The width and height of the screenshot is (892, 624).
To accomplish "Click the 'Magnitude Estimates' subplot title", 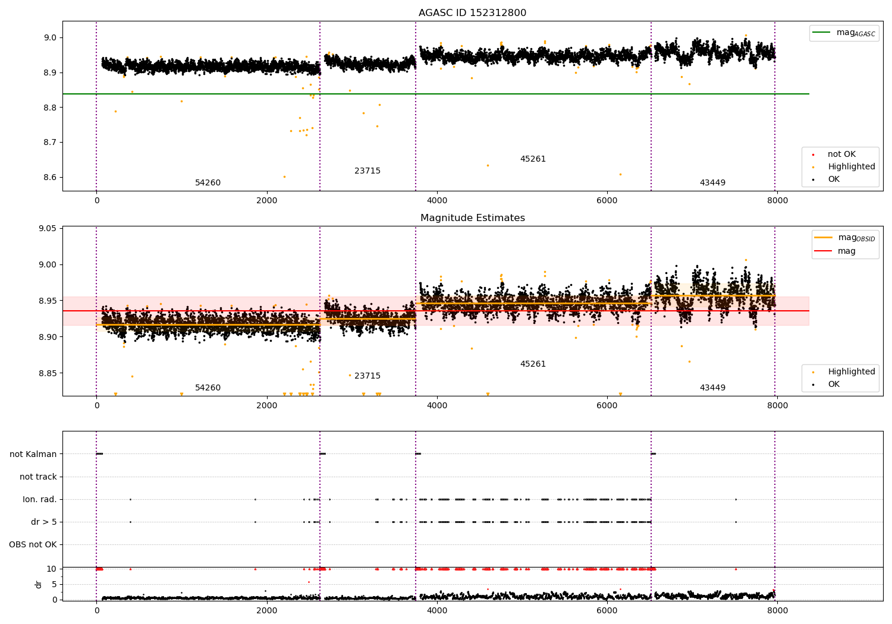I will [x=472, y=218].
